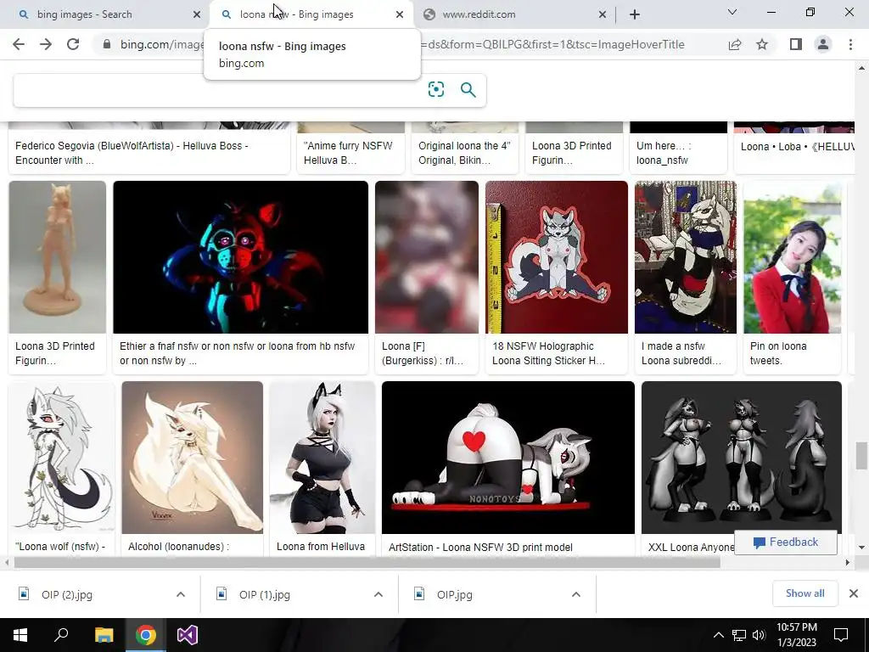Open the Chrome side panel
Viewport: 869px width, 652px height.
coord(796,44)
